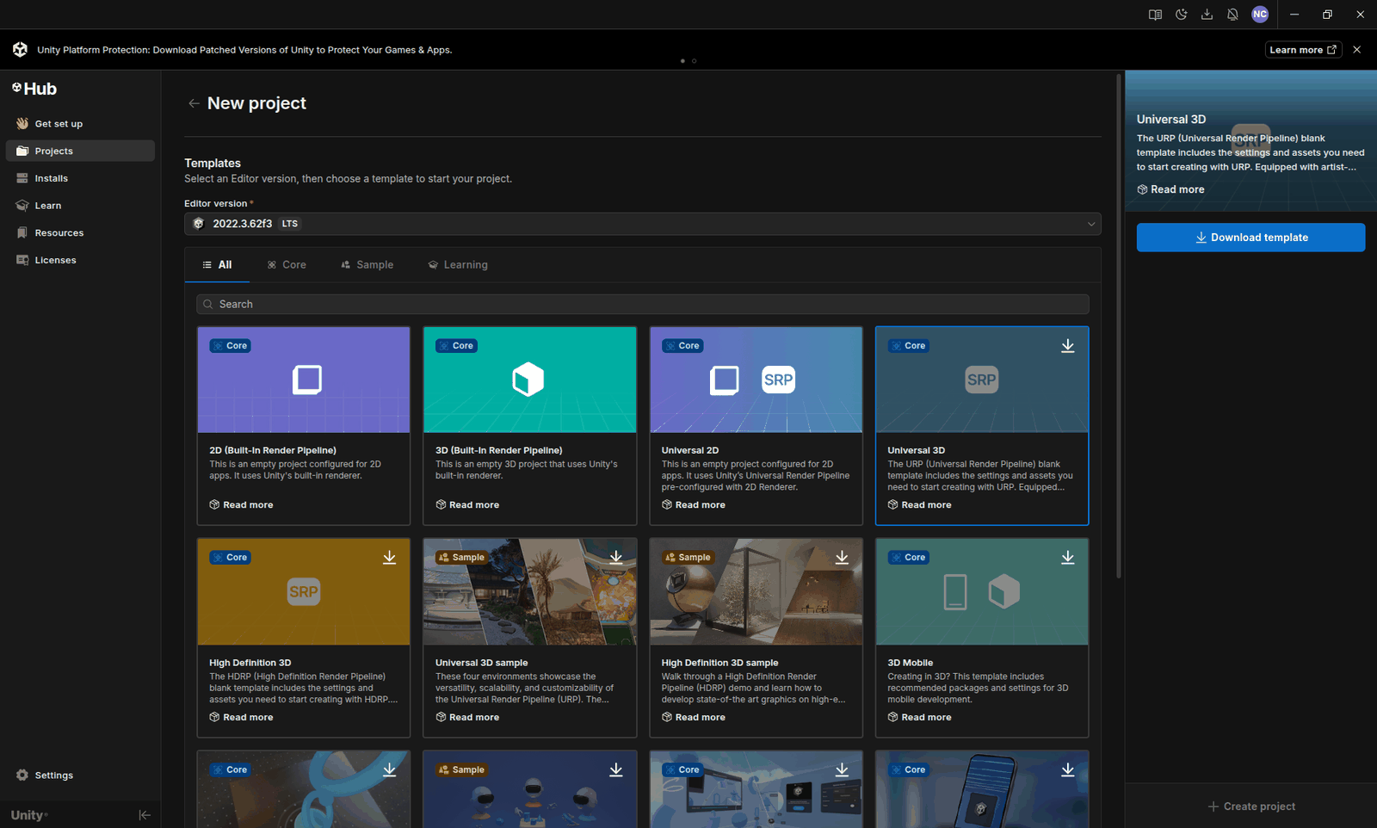
Task: Toggle the dark theme moon icon
Action: point(1181,15)
